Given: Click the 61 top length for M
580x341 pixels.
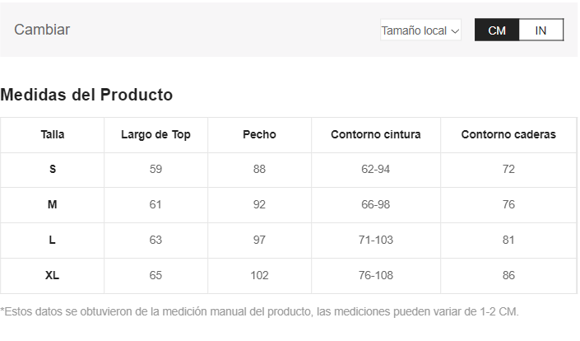Looking at the screenshot, I should point(155,204).
